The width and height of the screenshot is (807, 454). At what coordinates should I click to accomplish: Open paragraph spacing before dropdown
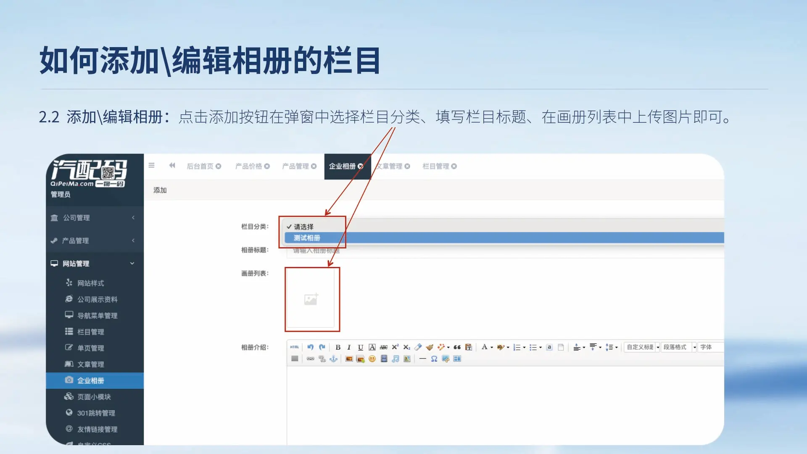[584, 348]
